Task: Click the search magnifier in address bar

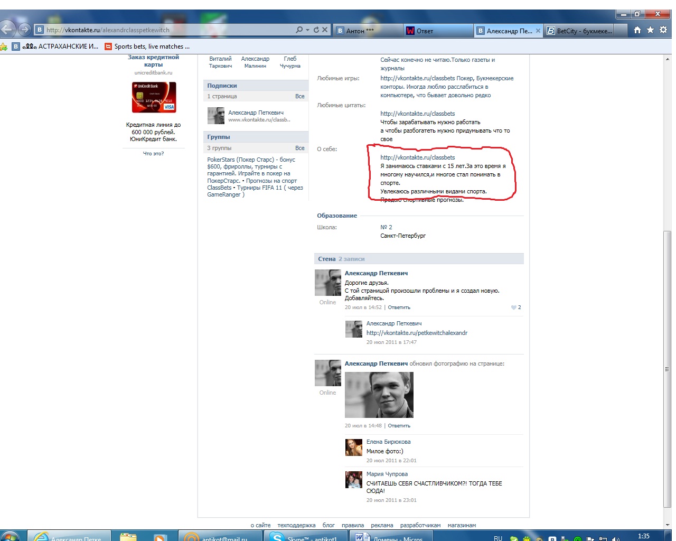Action: 299,30
